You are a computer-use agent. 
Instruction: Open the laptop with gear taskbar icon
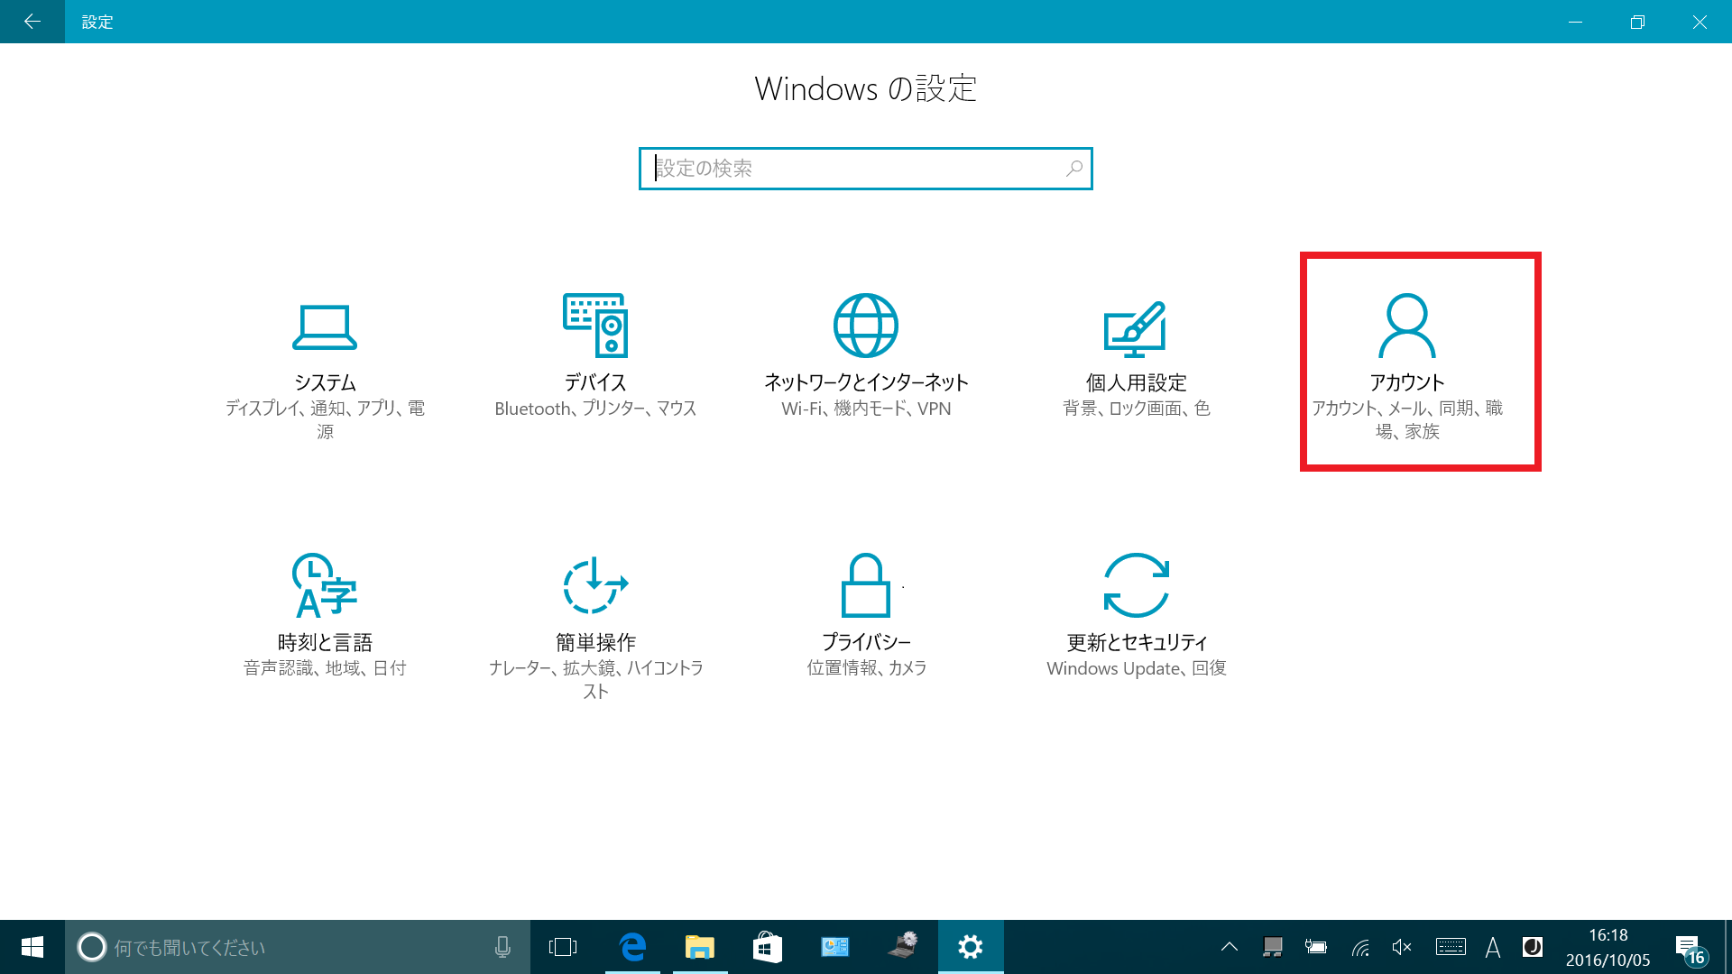902,947
